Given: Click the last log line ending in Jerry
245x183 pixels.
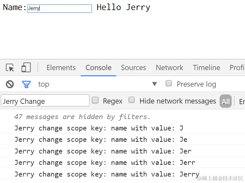Looking at the screenshot, I should [x=107, y=174].
